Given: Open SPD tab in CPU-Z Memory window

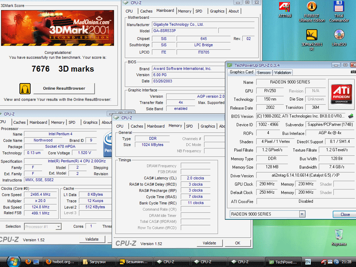Looking at the screenshot, I should tap(189, 126).
